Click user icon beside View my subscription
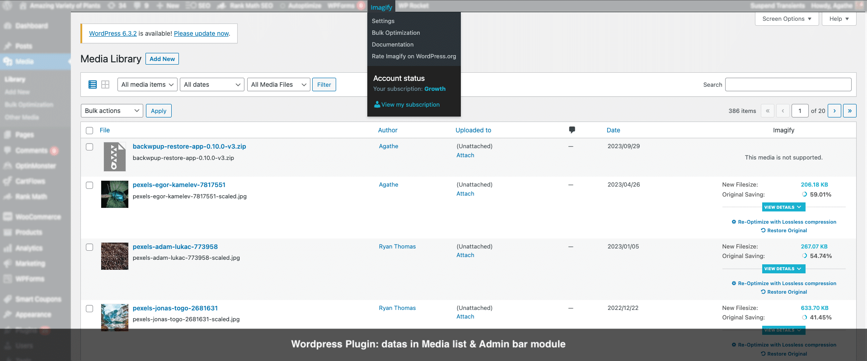This screenshot has height=361, width=867. (x=377, y=104)
